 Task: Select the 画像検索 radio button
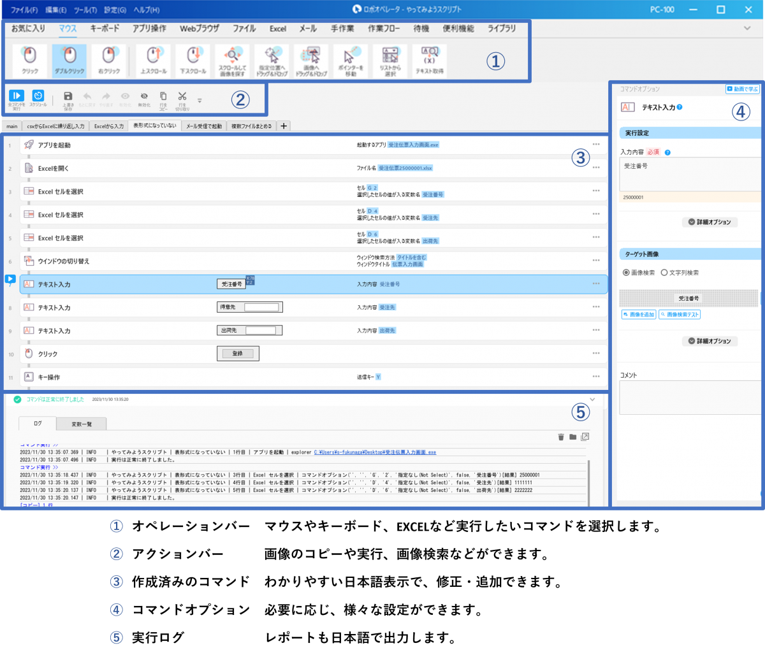coord(626,273)
